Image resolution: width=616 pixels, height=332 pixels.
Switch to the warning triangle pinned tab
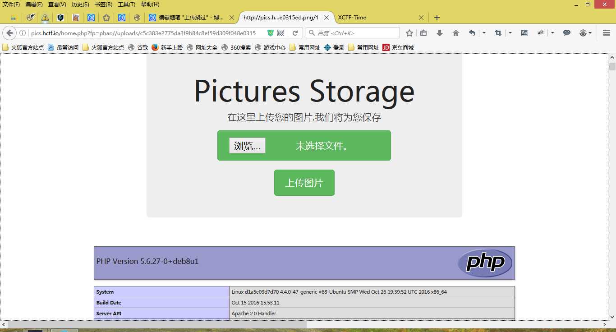tap(45, 18)
